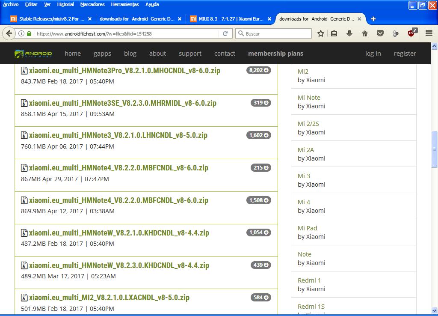438x316 pixels.
Task: Open the Marcadores menu
Action: click(92, 4)
